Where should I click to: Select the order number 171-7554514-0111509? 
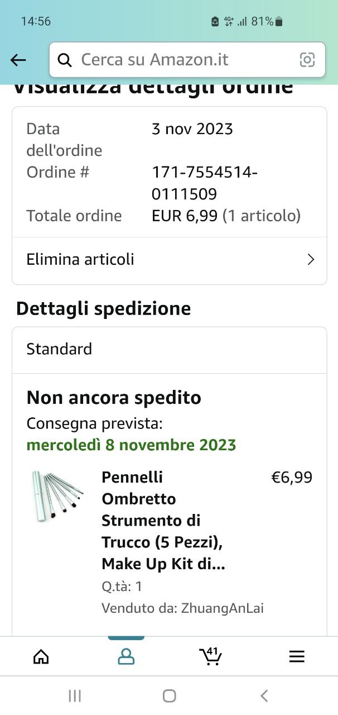click(x=205, y=183)
